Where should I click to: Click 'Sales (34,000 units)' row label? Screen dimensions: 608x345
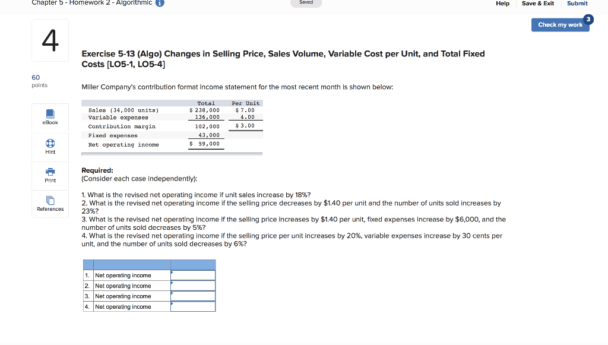[x=123, y=110]
